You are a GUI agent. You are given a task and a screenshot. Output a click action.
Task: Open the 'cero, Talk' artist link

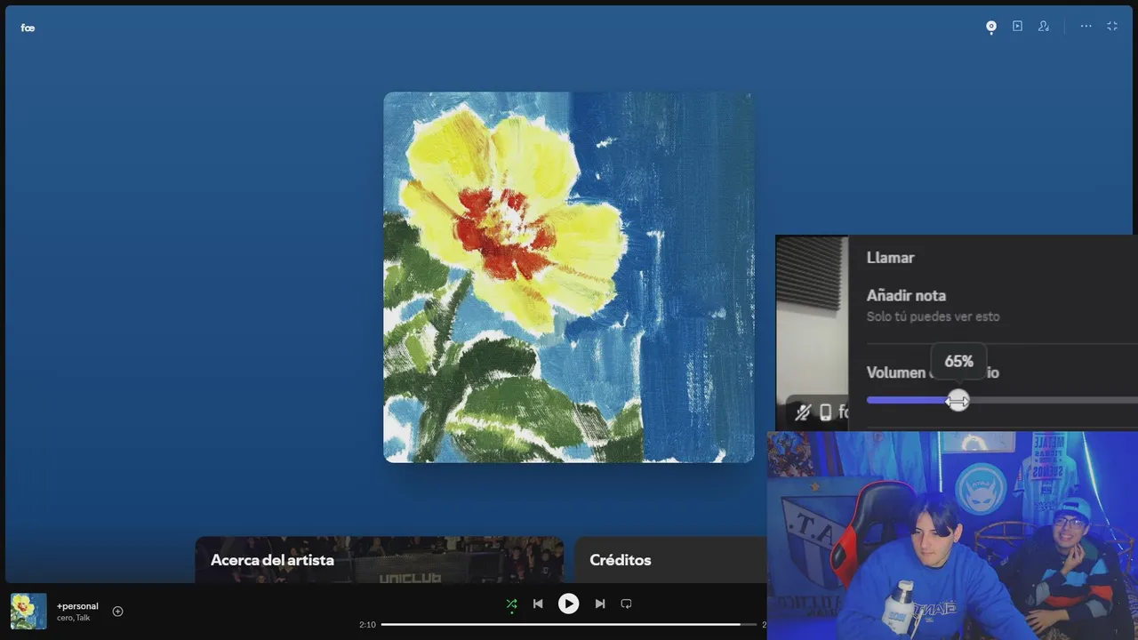pos(73,618)
